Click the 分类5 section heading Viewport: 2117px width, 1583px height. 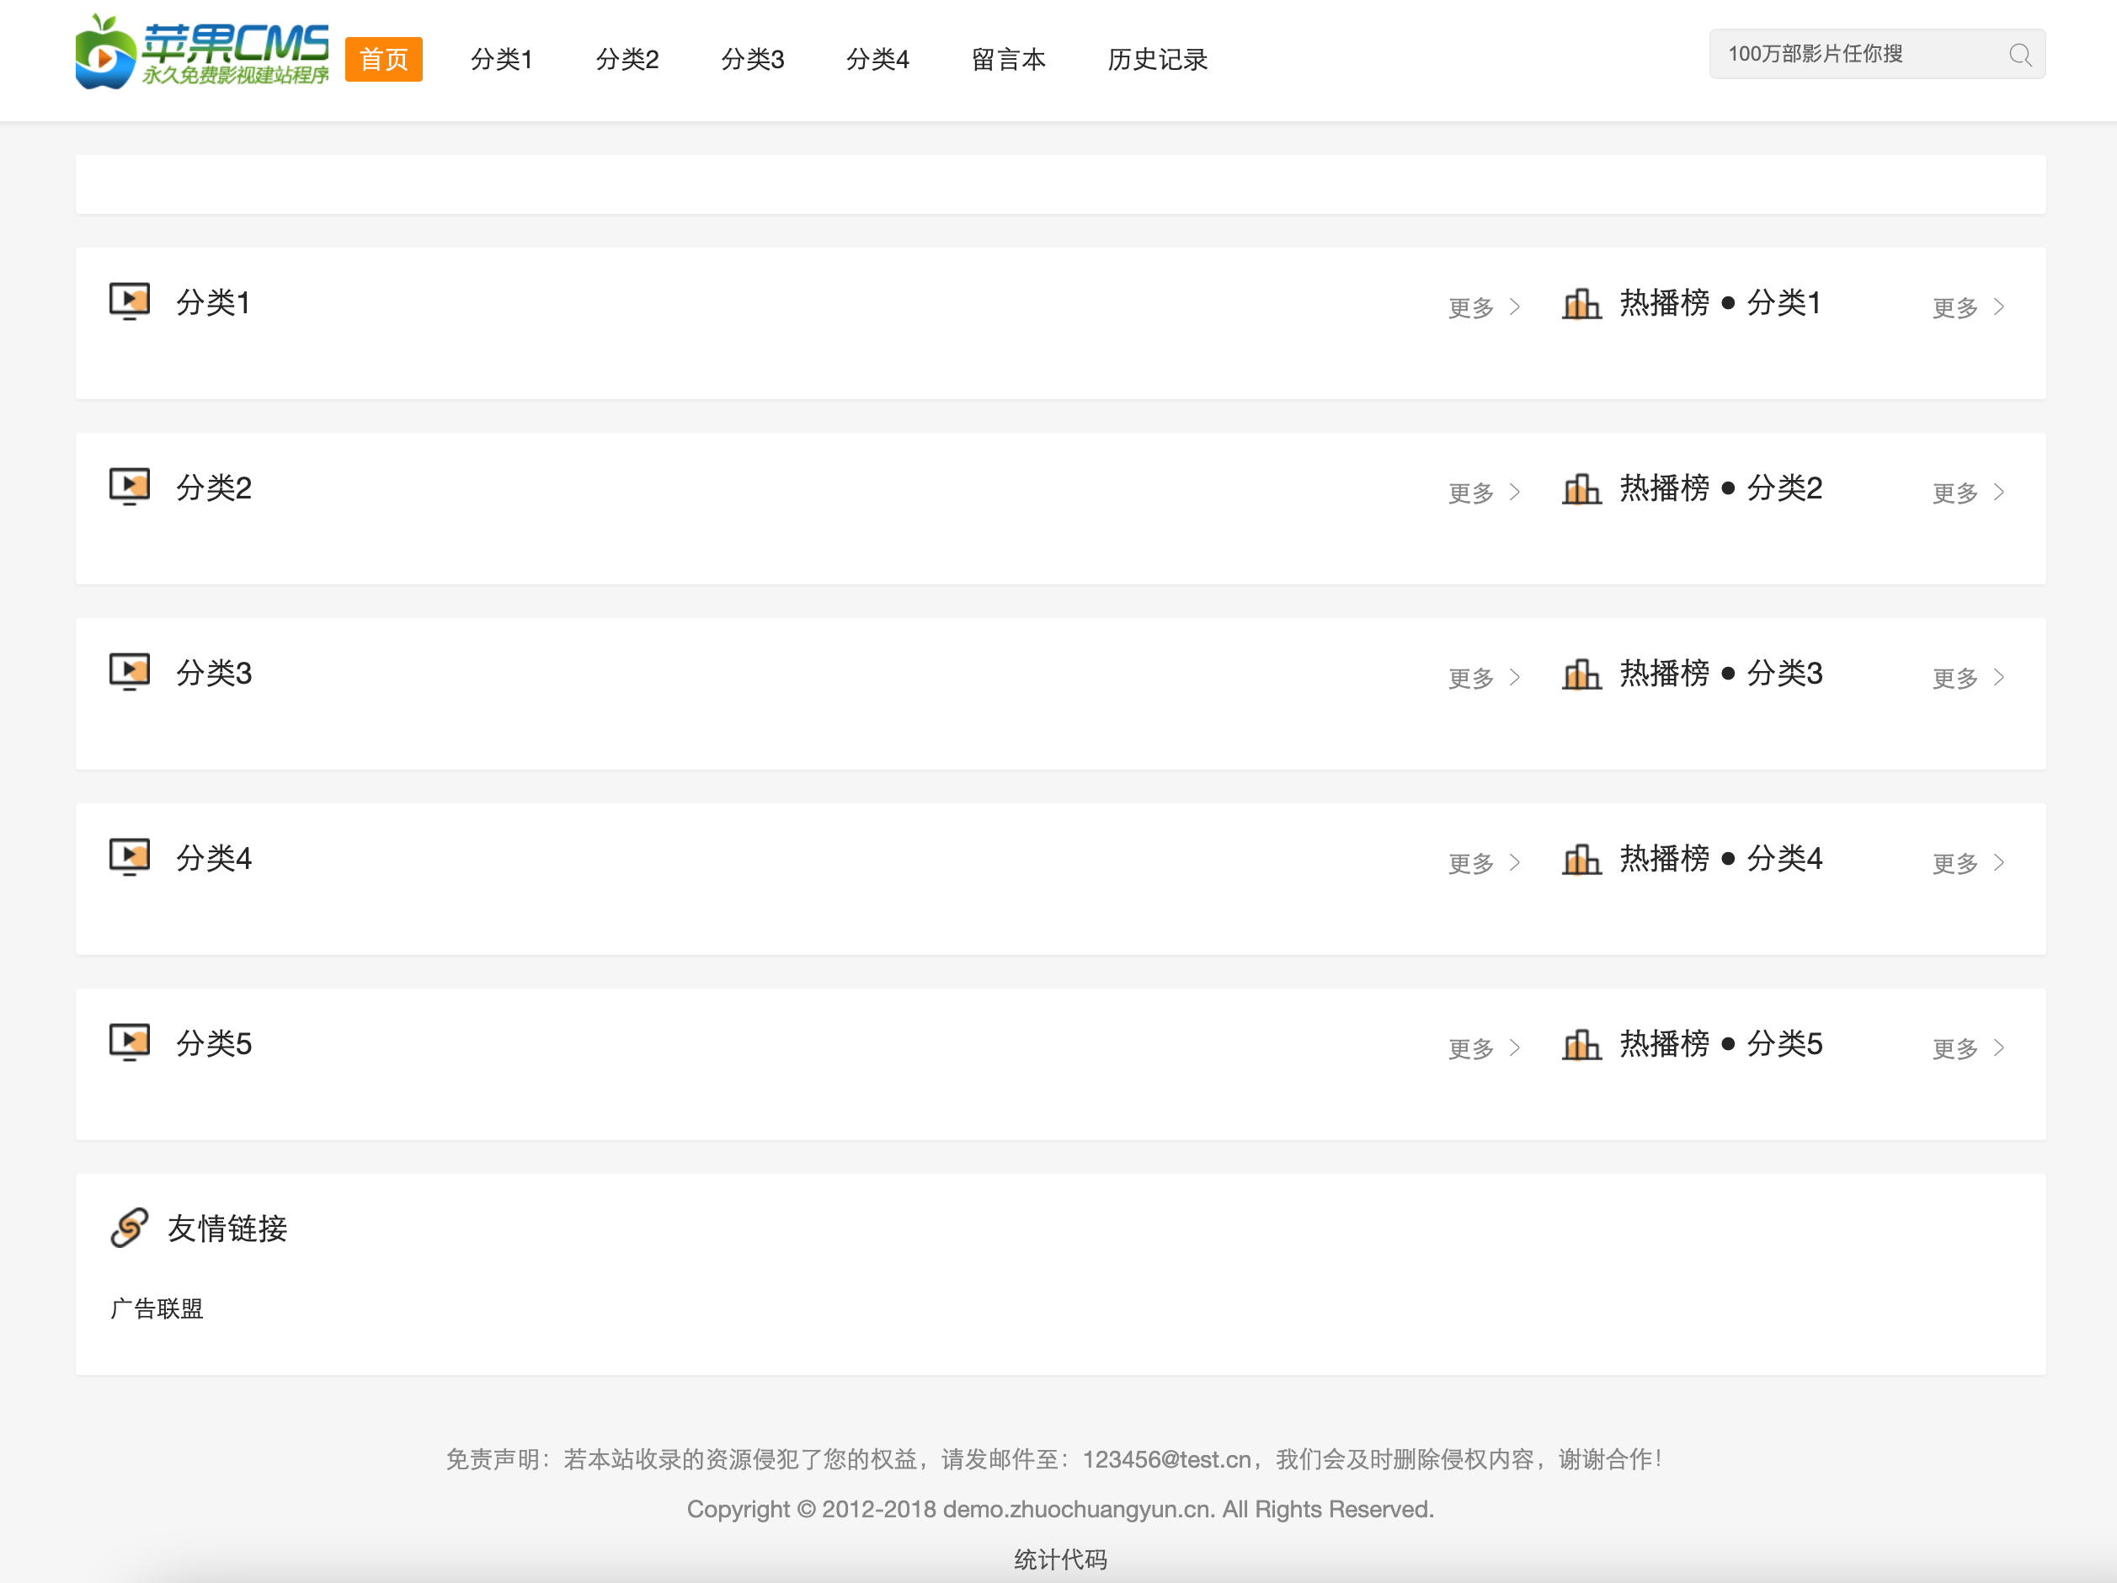(213, 1043)
